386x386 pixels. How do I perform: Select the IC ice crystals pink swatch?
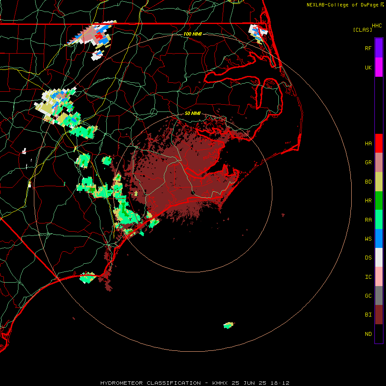coord(379,277)
